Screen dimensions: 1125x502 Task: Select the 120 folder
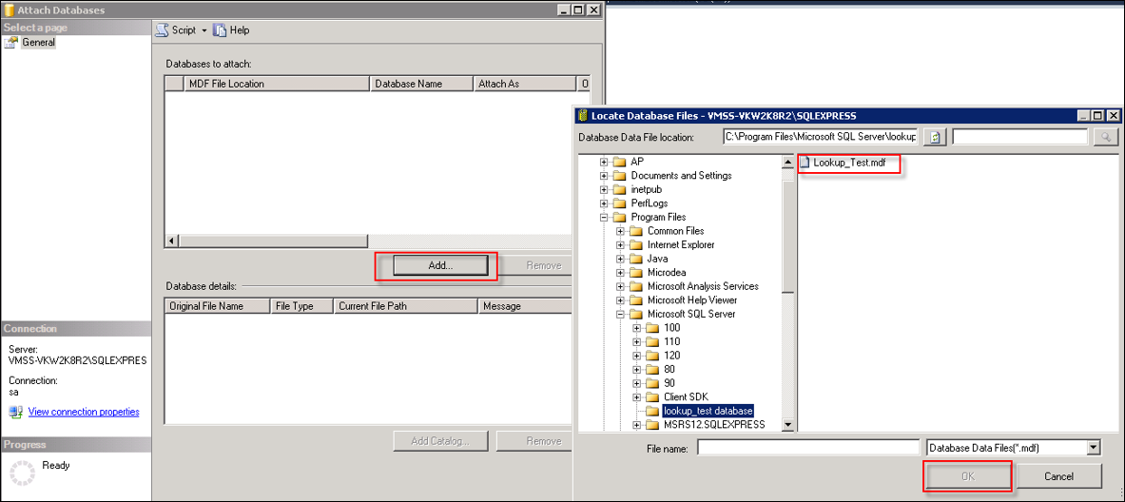pos(672,355)
